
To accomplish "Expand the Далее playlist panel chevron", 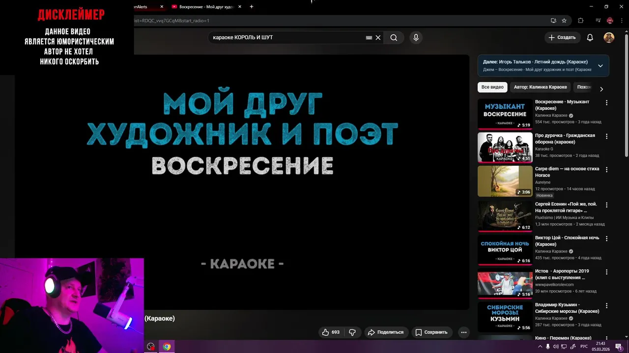I will [600, 66].
